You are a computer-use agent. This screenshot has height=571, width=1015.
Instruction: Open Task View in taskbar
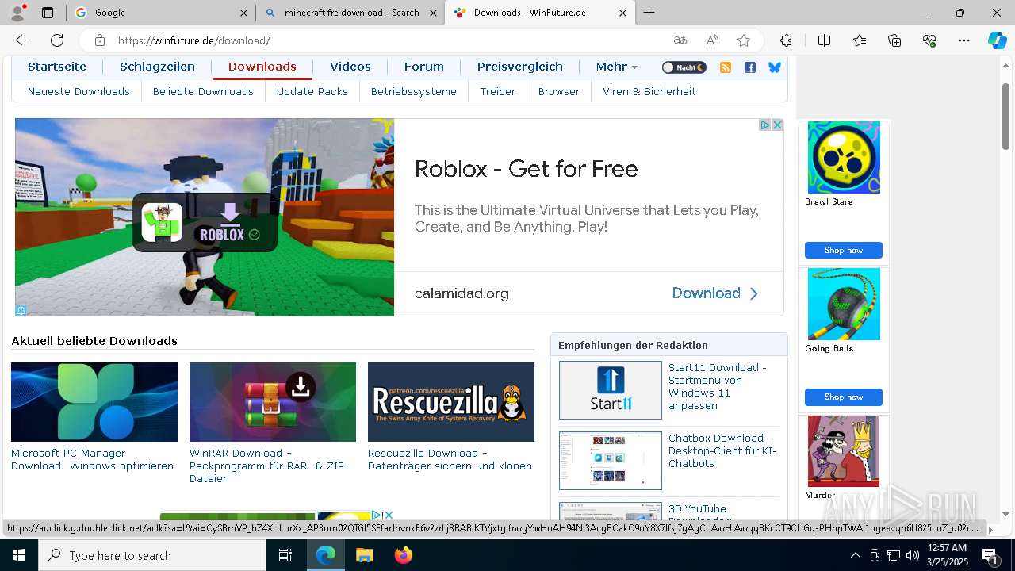pyautogui.click(x=286, y=556)
